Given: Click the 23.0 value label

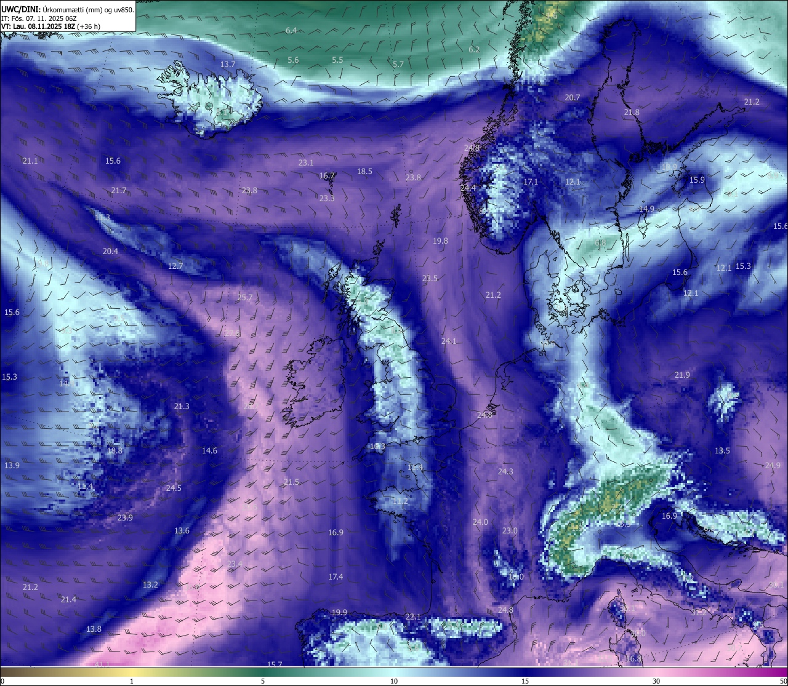Looking at the screenshot, I should coord(510,531).
